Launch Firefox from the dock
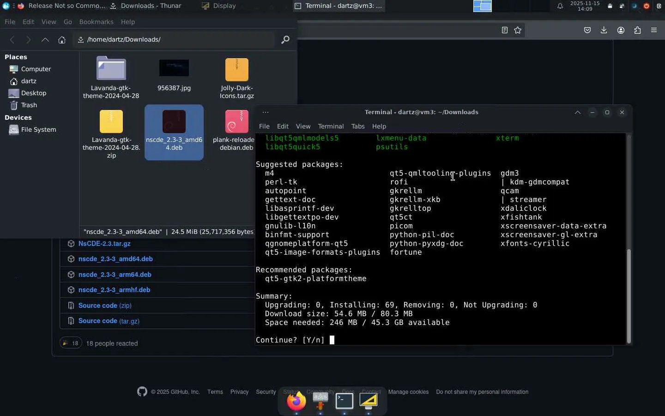 click(x=296, y=401)
